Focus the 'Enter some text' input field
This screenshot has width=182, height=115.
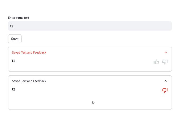click(x=90, y=26)
